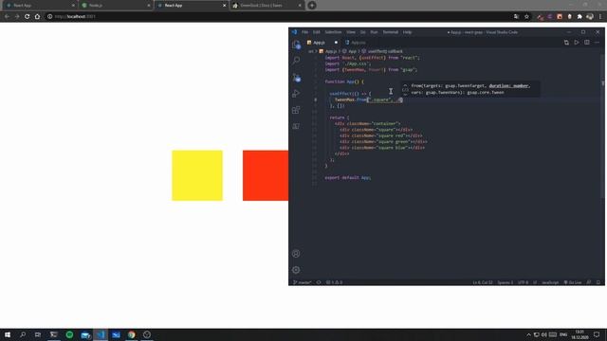Close the active React App browser tab

tap(224, 6)
